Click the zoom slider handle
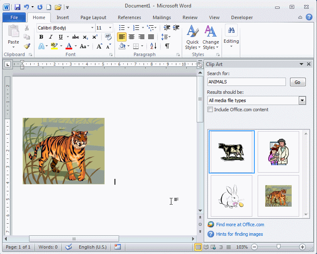317x254 pixels. click(x=278, y=247)
